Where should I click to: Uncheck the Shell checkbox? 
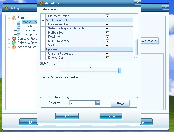point(107,45)
